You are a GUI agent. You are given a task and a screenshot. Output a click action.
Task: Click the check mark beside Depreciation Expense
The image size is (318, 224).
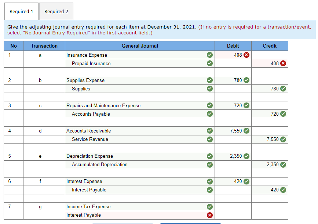(x=210, y=156)
